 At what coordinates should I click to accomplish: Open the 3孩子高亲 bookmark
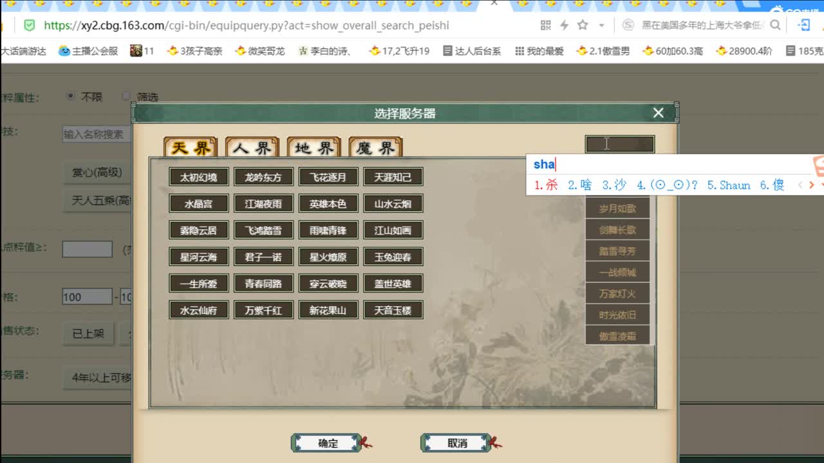click(194, 51)
